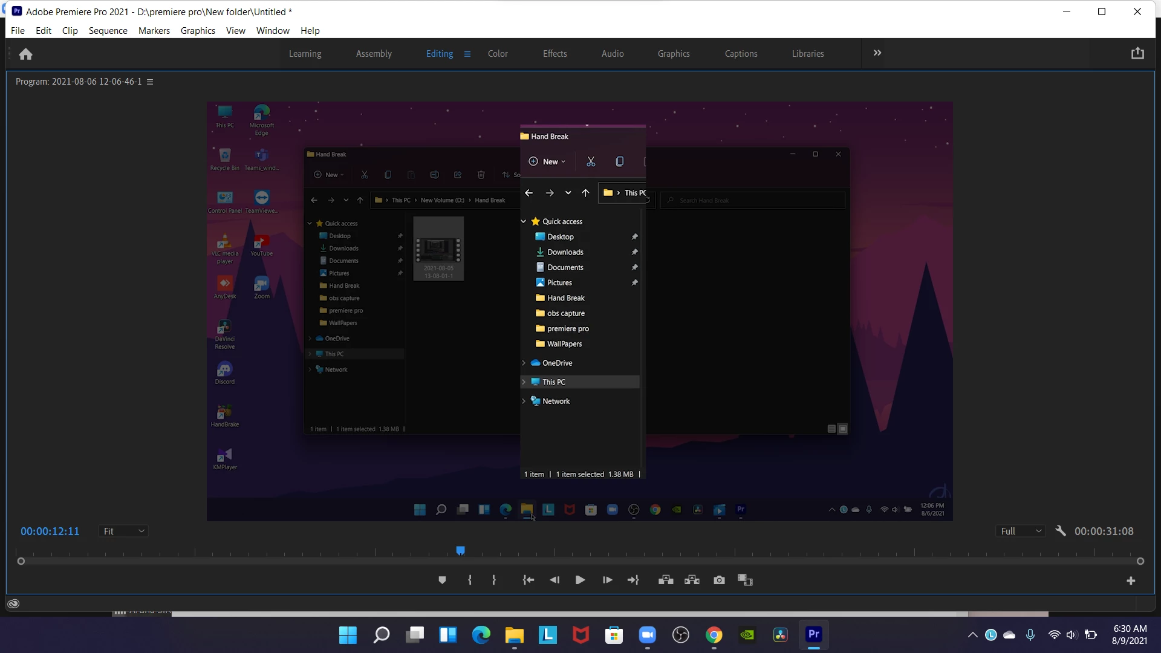1161x653 pixels.
Task: Click the Lift button icon
Action: click(x=666, y=580)
